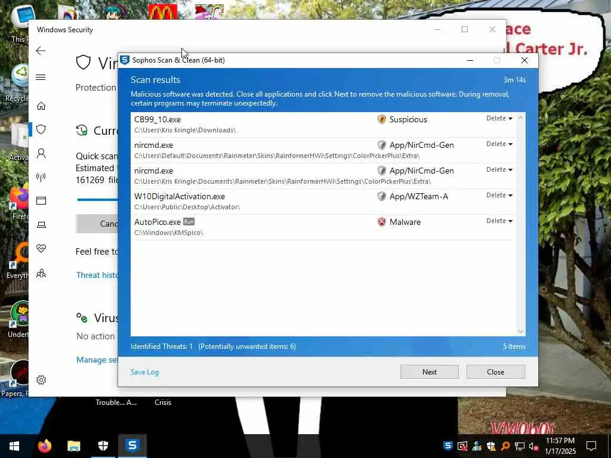The image size is (611, 458).
Task: Minimize the Sophos Scan & Clean window
Action: (470, 60)
